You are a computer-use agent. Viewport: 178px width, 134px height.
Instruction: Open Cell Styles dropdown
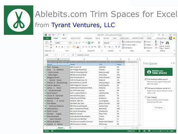[x=127, y=48]
